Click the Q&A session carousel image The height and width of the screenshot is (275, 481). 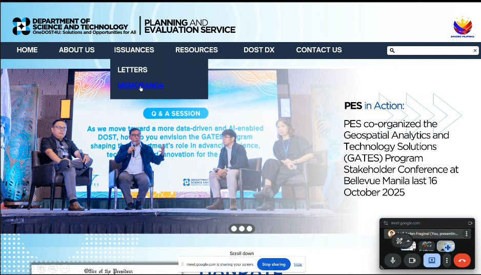pyautogui.click(x=178, y=150)
